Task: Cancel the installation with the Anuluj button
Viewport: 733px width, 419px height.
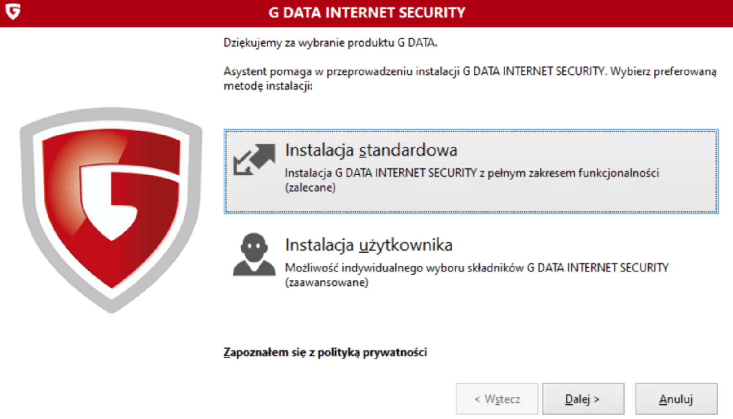Action: coord(676,399)
